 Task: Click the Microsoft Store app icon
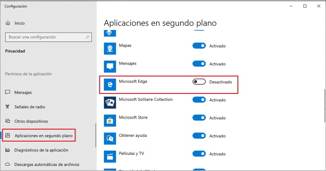point(110,120)
